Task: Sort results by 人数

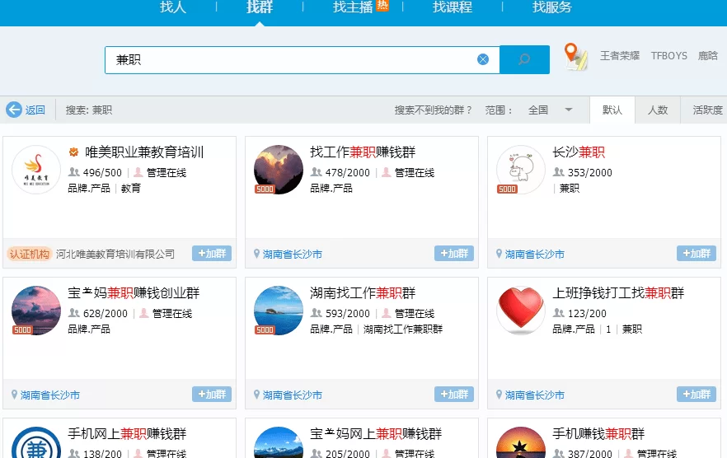Action: [x=658, y=110]
